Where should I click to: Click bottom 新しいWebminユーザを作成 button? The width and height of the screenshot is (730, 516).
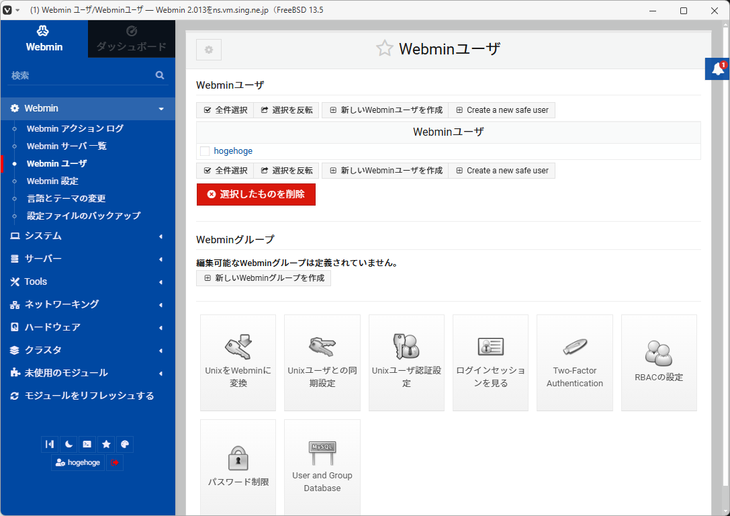385,171
